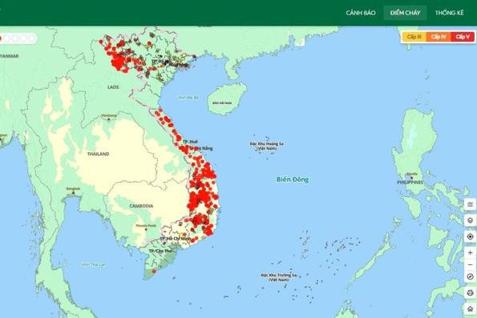Reset map compass orientation

[471, 276]
